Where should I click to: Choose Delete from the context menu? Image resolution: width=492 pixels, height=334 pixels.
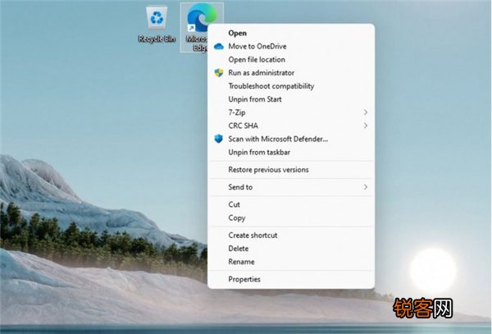tap(238, 249)
